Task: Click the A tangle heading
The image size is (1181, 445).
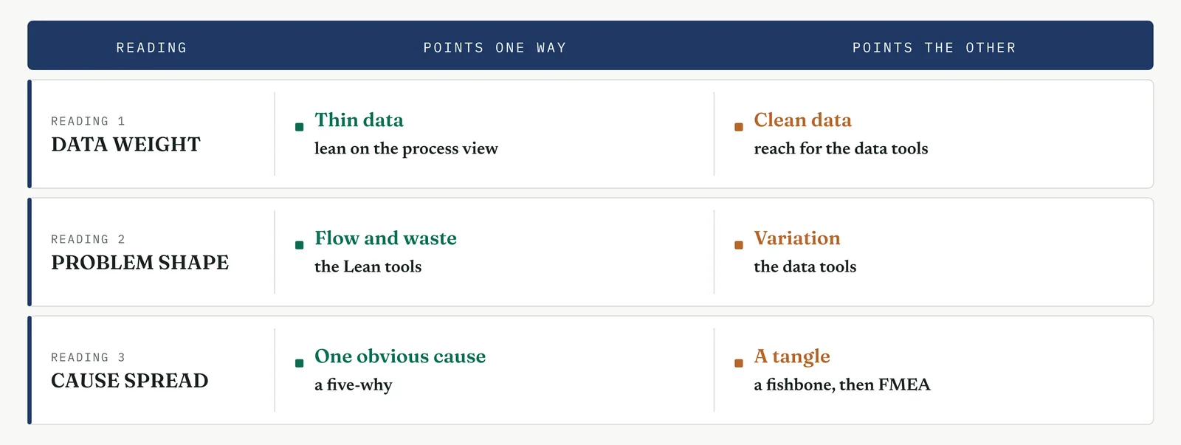Action: (792, 356)
